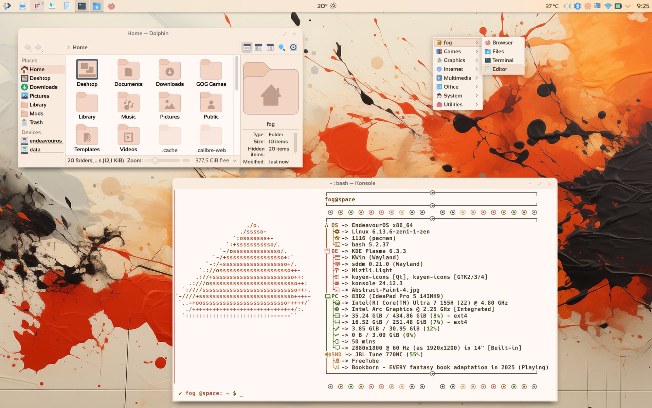
Task: Select the Templates folder icon
Action: click(87, 135)
